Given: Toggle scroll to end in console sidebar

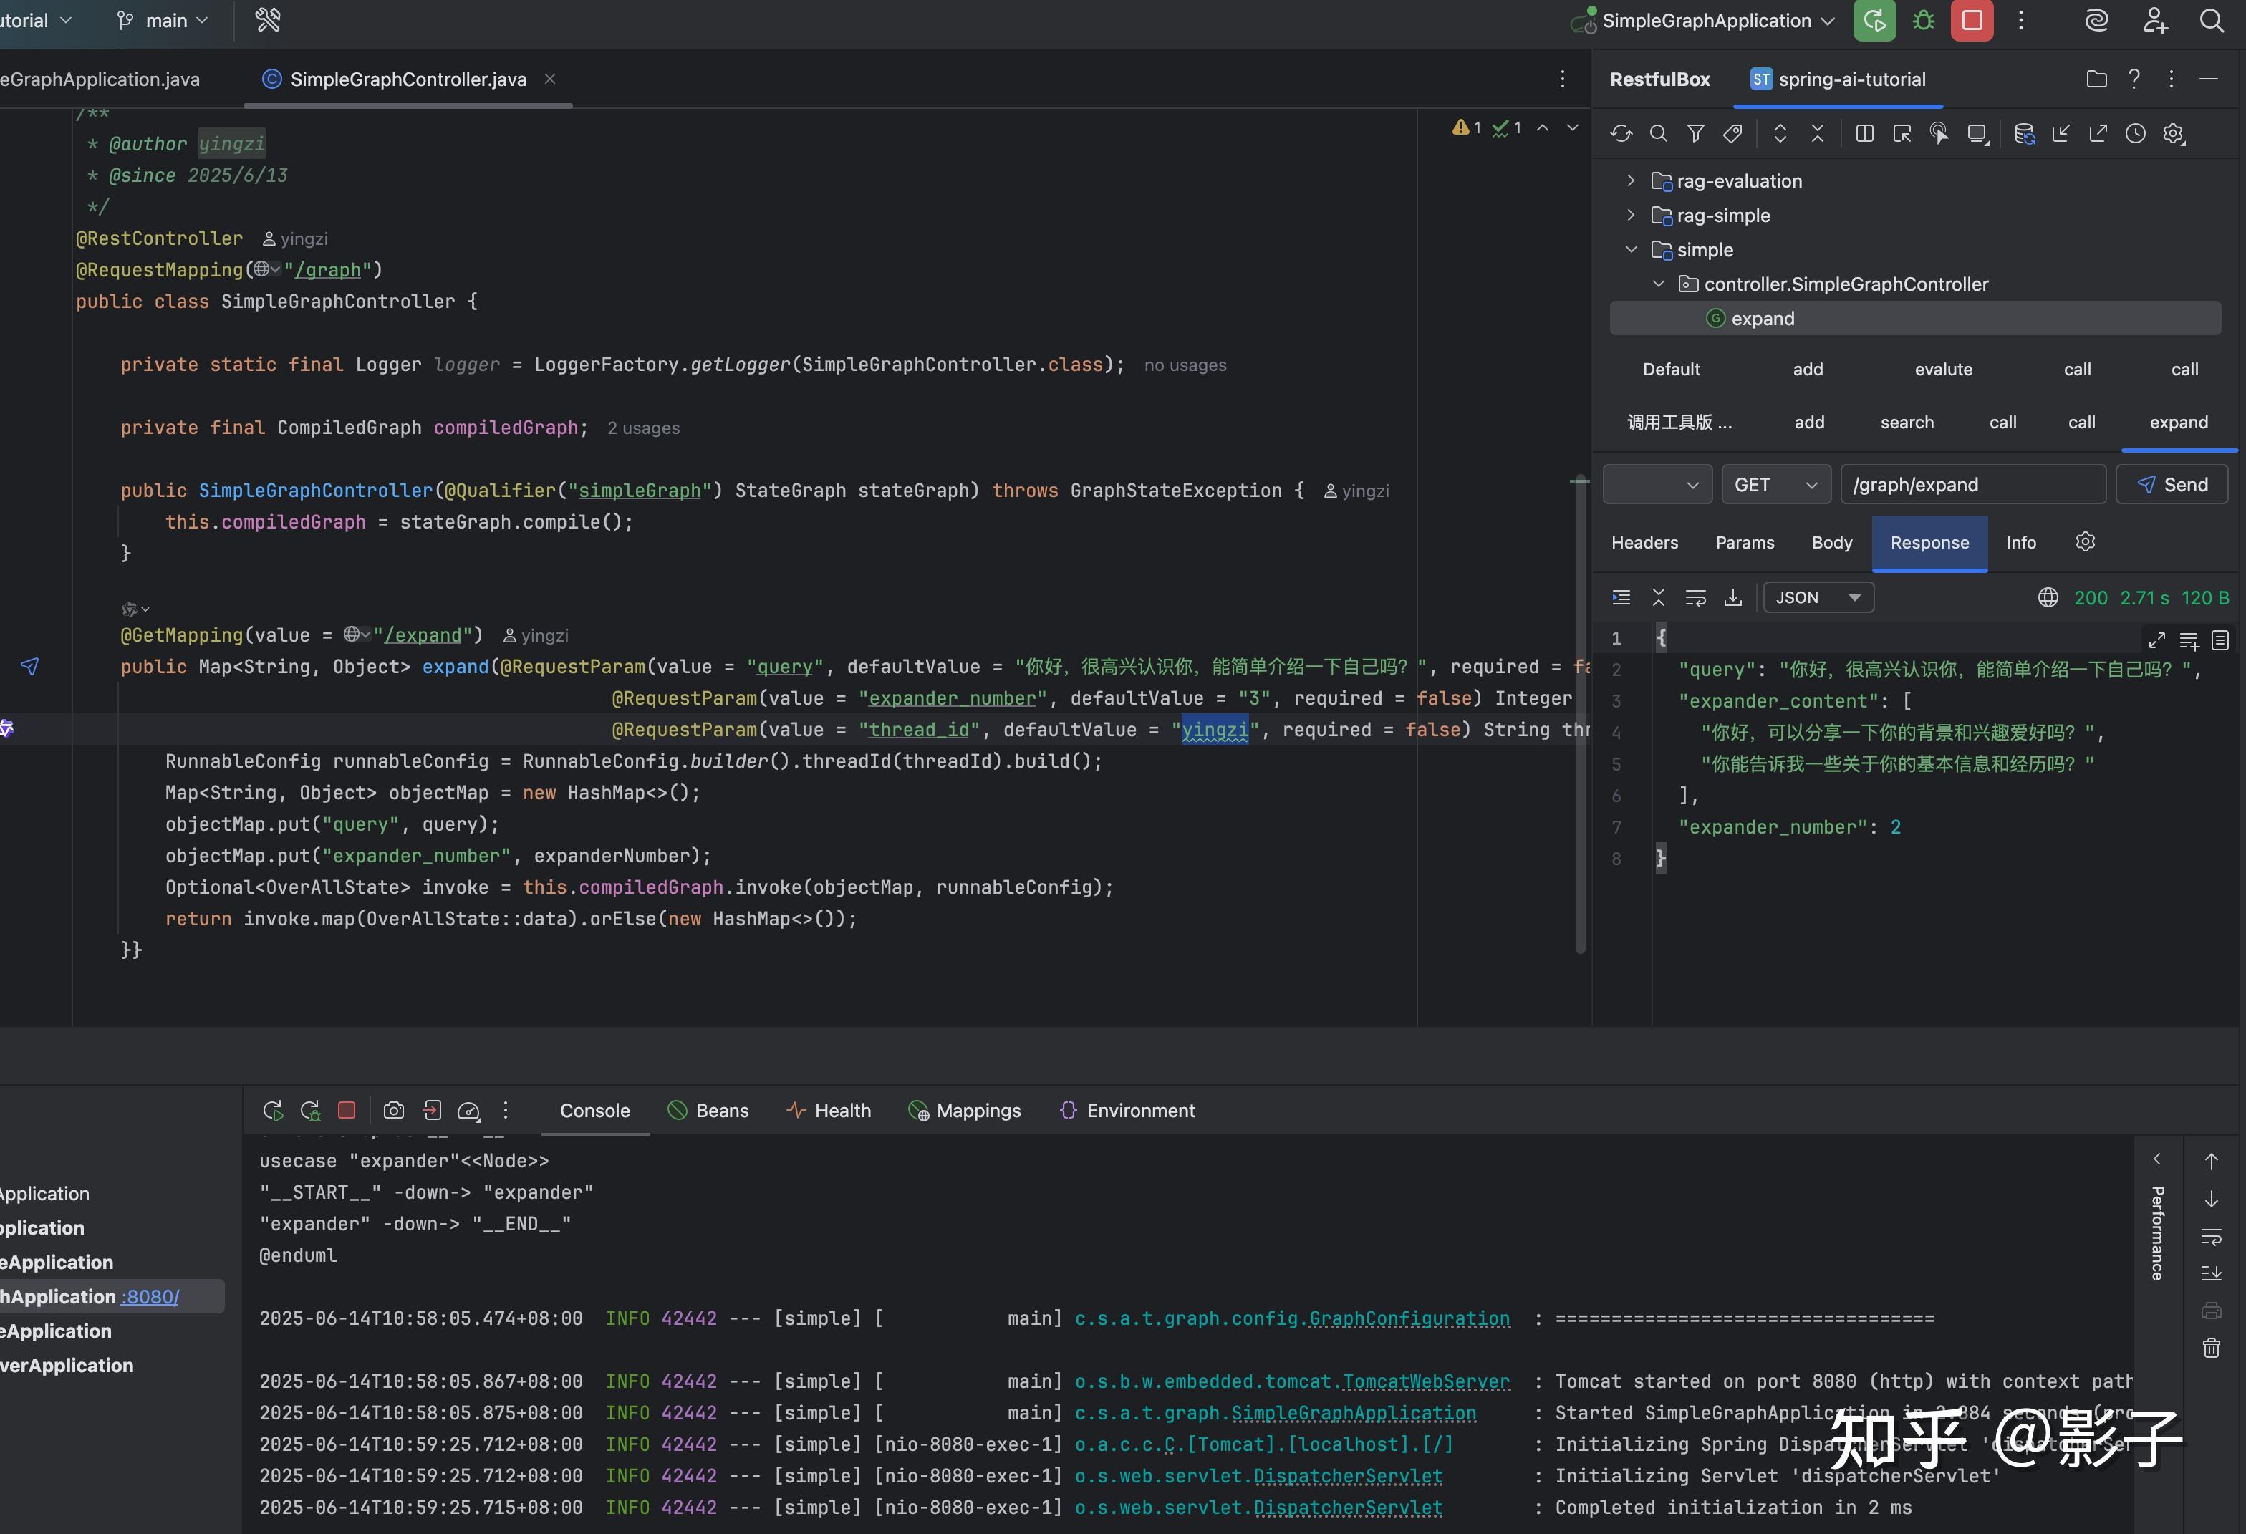Looking at the screenshot, I should tap(2211, 1273).
